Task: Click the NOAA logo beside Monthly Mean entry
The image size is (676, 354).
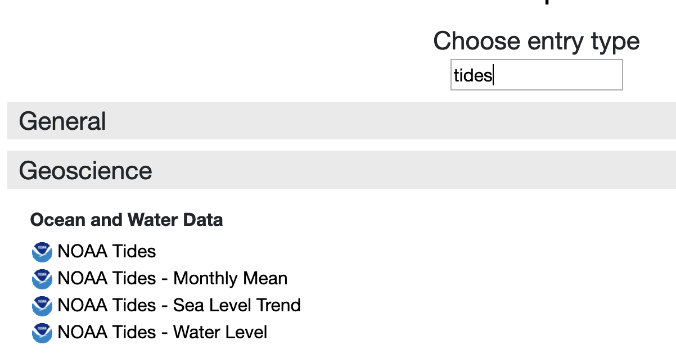Action: pos(42,279)
